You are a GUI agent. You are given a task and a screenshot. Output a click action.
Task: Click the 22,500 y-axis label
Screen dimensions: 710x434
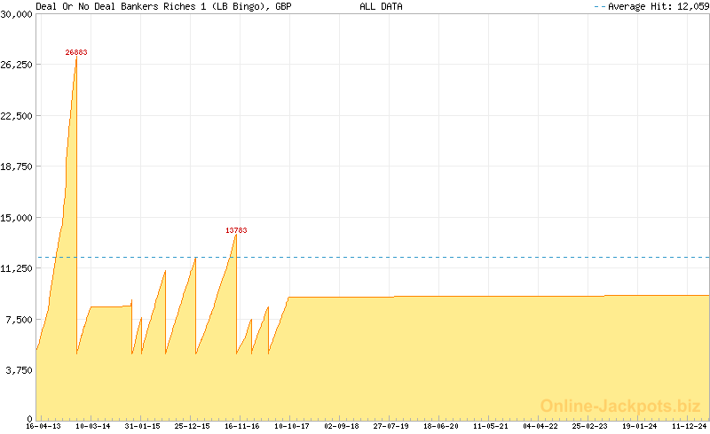pos(17,115)
